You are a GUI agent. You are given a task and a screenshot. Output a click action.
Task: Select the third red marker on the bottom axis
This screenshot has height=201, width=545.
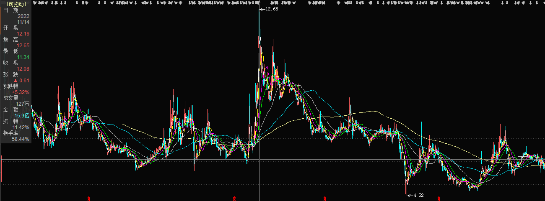click(324, 198)
